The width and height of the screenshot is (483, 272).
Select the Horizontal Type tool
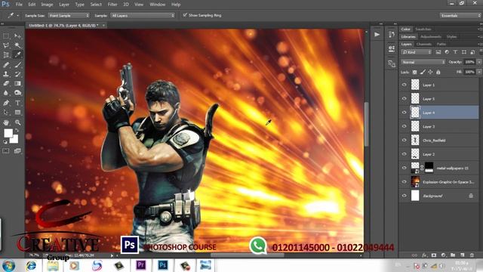(x=17, y=103)
